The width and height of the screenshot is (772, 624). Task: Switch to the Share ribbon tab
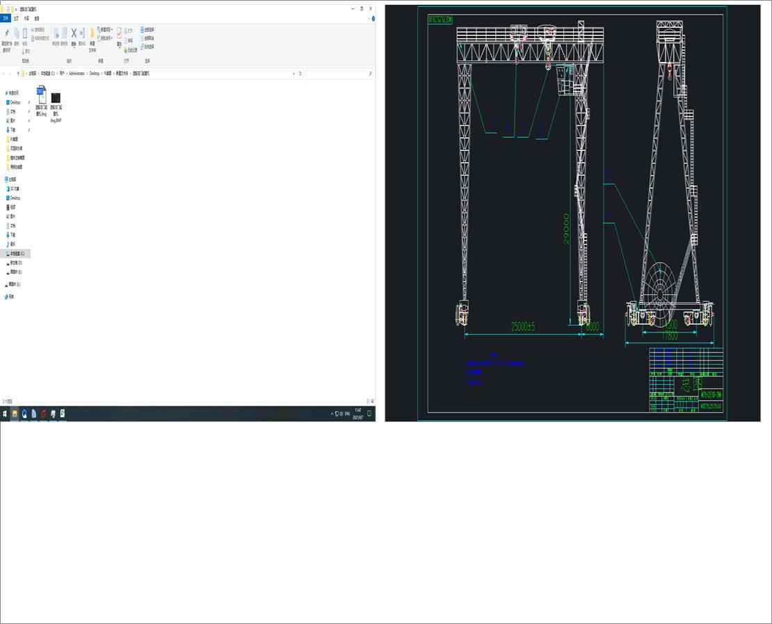click(26, 18)
